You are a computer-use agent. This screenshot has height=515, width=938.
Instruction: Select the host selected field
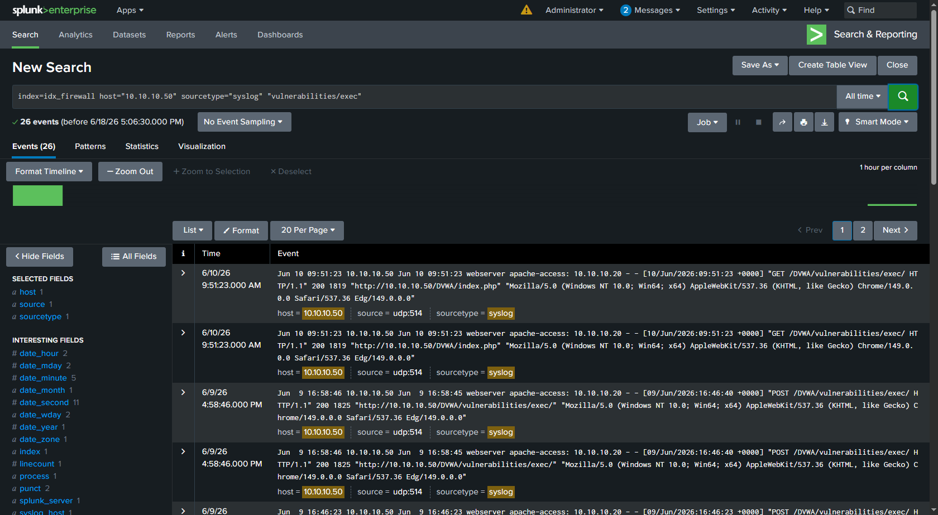(28, 292)
